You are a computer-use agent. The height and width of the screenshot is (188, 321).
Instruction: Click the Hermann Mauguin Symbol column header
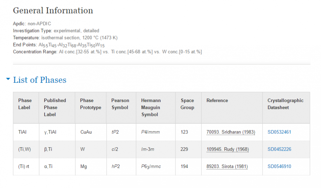pos(151,107)
